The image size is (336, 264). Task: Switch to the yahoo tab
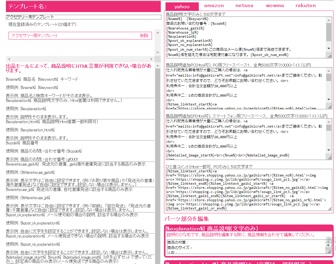tap(182, 6)
